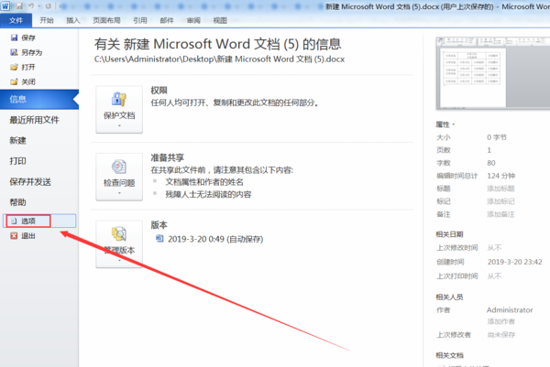
Task: Click the document preview thumbnail
Action: pos(493,73)
